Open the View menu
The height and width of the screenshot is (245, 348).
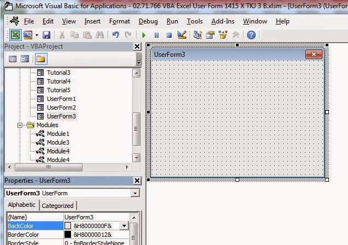(69, 21)
